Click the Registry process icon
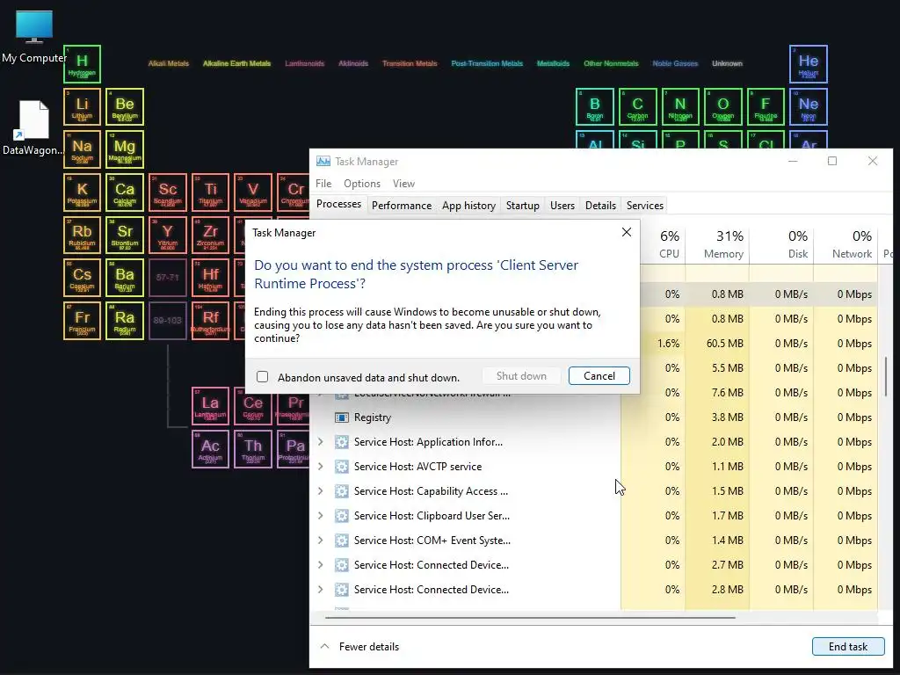 click(342, 417)
